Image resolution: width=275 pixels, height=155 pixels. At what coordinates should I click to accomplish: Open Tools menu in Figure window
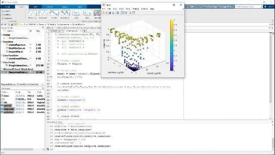point(128,9)
